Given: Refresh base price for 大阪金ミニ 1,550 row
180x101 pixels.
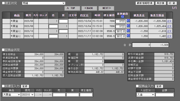Looking at the screenshot, I should [128, 36].
